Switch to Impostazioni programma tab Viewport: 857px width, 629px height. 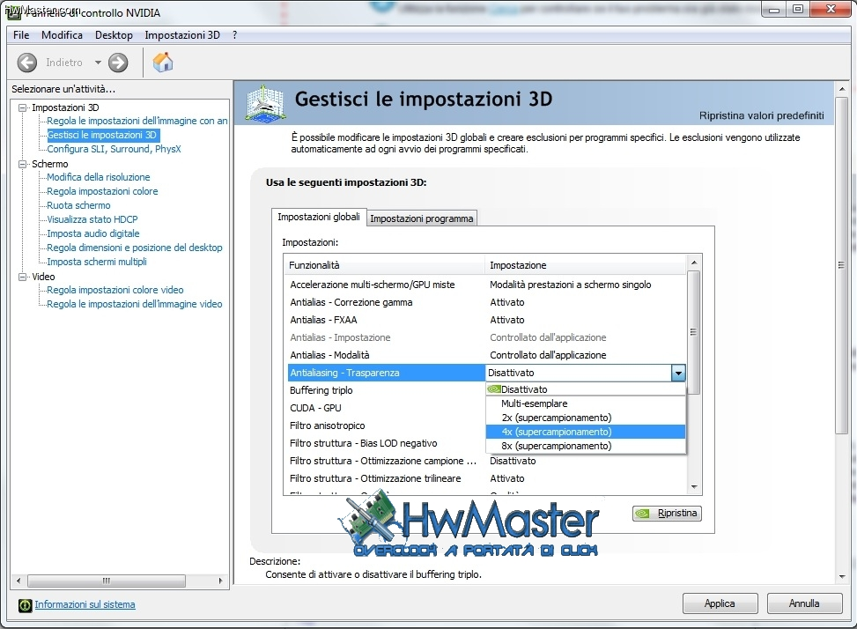point(421,218)
